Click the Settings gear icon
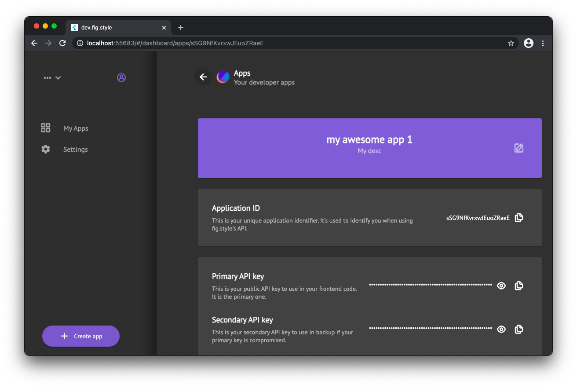The height and width of the screenshot is (388, 577). pyautogui.click(x=46, y=149)
